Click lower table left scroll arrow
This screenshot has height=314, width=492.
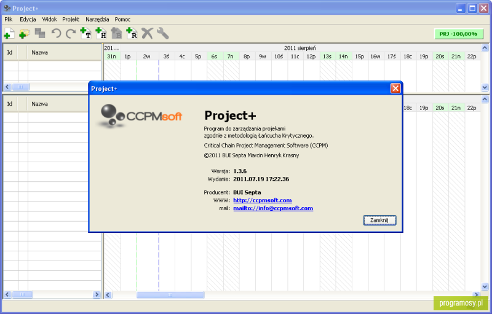[x=7, y=294]
